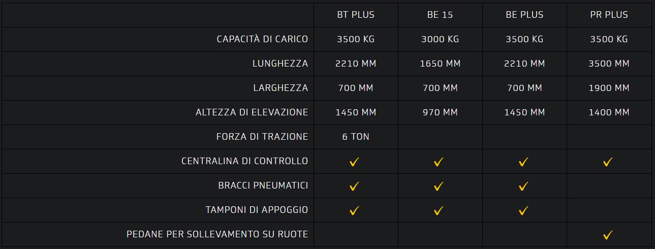Click the BE PLUS Tamponi di Appoggio checkmark

tap(523, 210)
